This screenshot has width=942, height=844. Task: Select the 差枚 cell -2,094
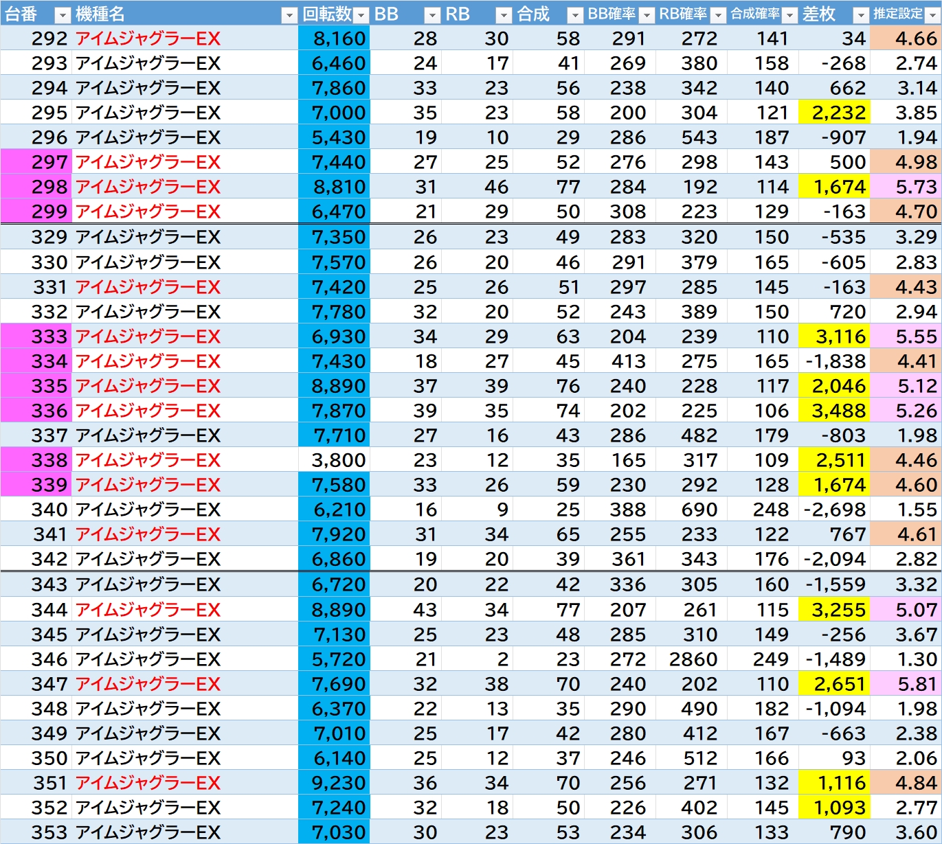click(x=834, y=559)
